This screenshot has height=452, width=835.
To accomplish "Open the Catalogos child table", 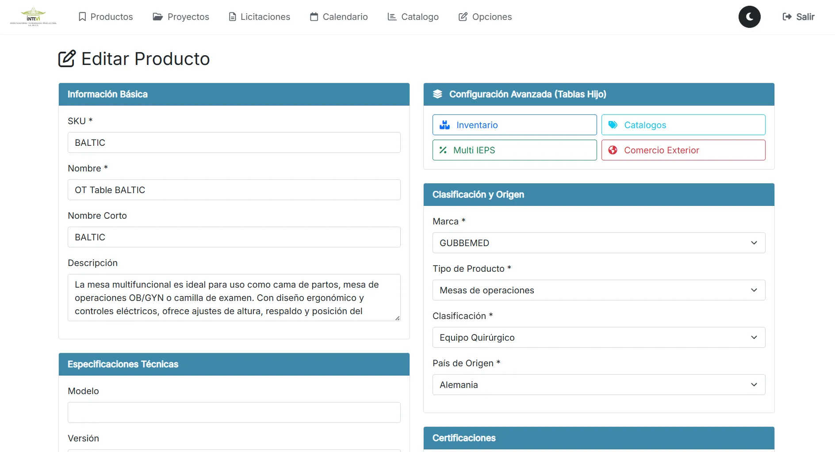I will [683, 125].
